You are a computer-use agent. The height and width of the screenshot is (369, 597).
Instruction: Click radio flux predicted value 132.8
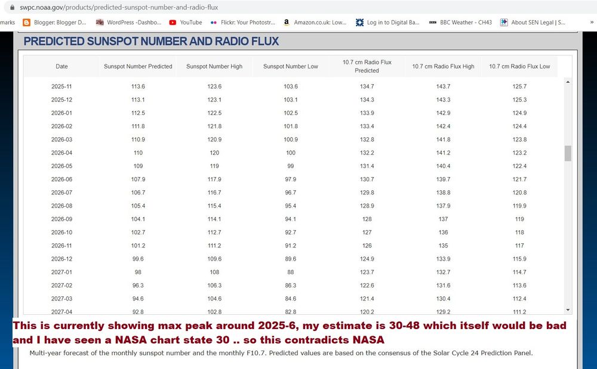pos(367,139)
